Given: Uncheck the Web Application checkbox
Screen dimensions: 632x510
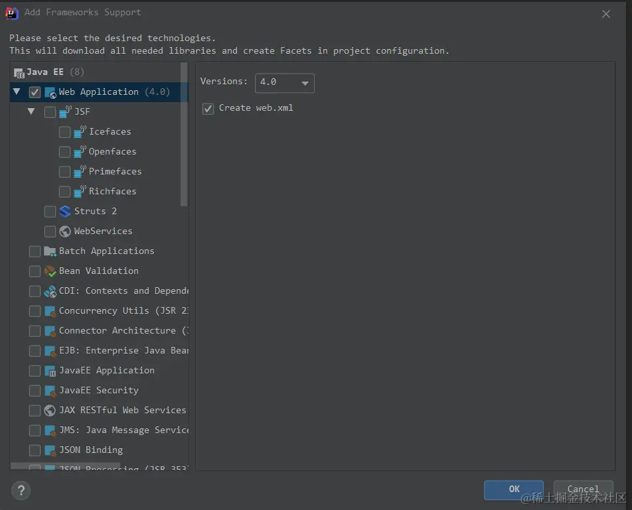Looking at the screenshot, I should pyautogui.click(x=35, y=92).
